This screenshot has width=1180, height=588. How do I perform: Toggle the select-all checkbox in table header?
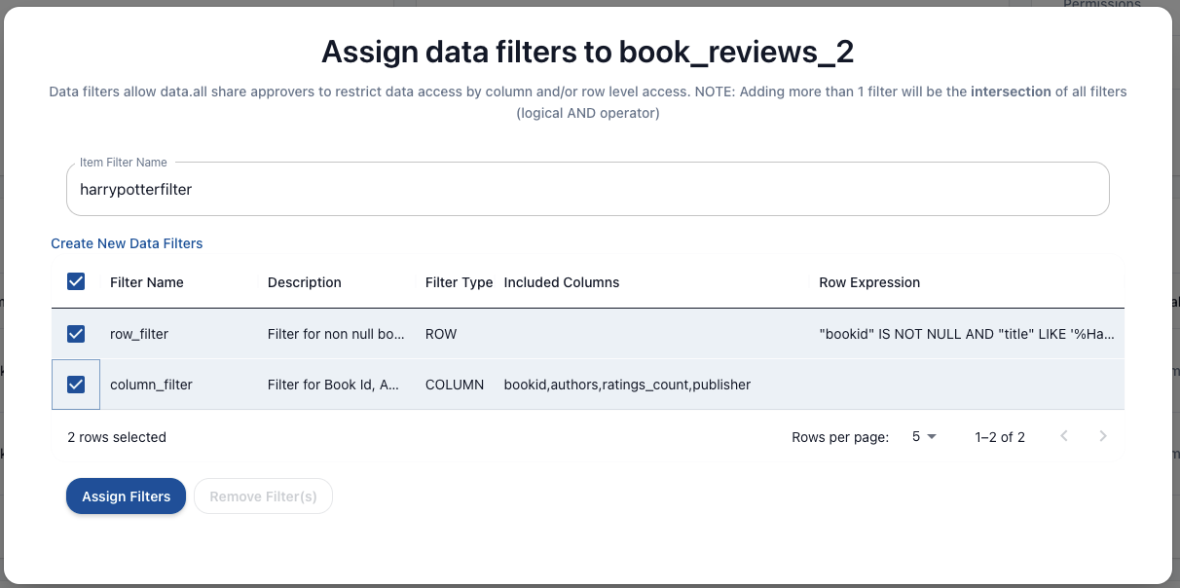coord(76,281)
